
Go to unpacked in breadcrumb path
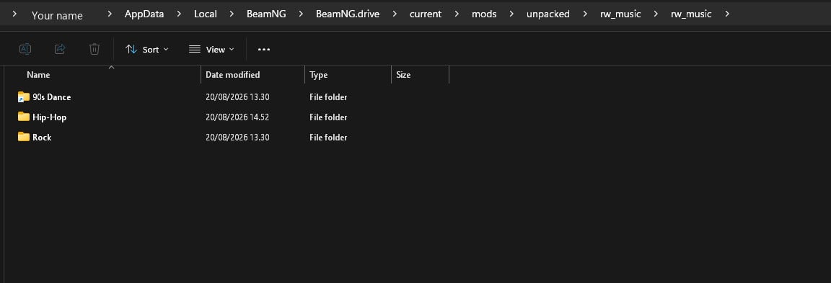click(x=548, y=14)
